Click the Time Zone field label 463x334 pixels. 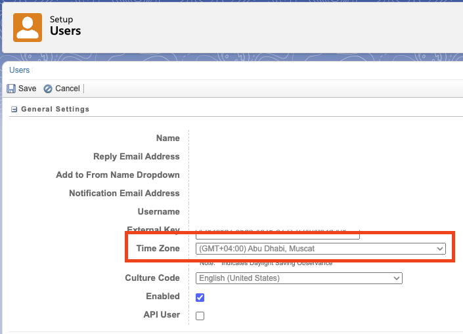[158, 249]
